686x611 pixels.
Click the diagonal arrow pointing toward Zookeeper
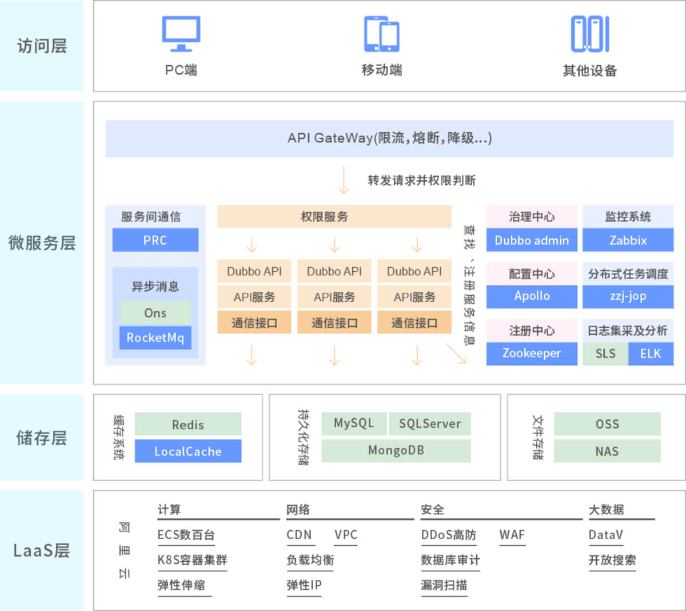(457, 354)
